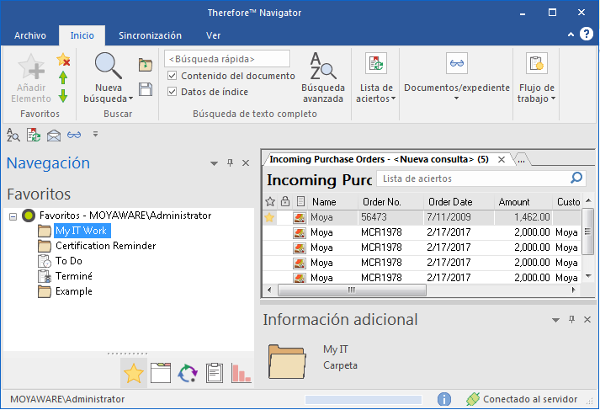Close the Información adicional panel
The height and width of the screenshot is (410, 600).
pos(587,320)
